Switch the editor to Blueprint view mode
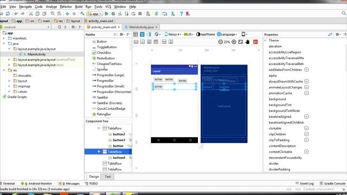The height and width of the screenshot is (195, 347). click(x=142, y=35)
